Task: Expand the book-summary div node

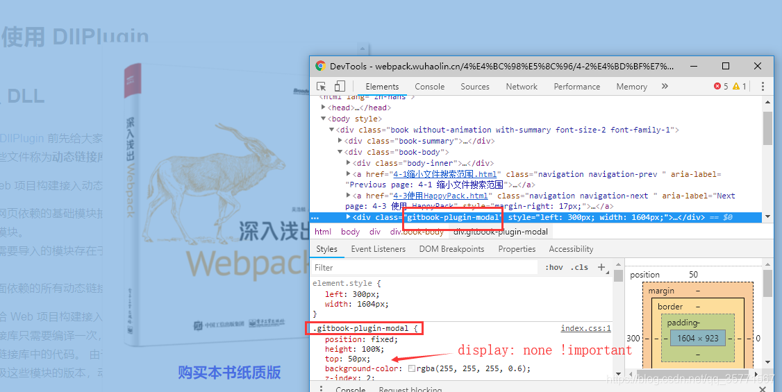Action: [x=340, y=140]
